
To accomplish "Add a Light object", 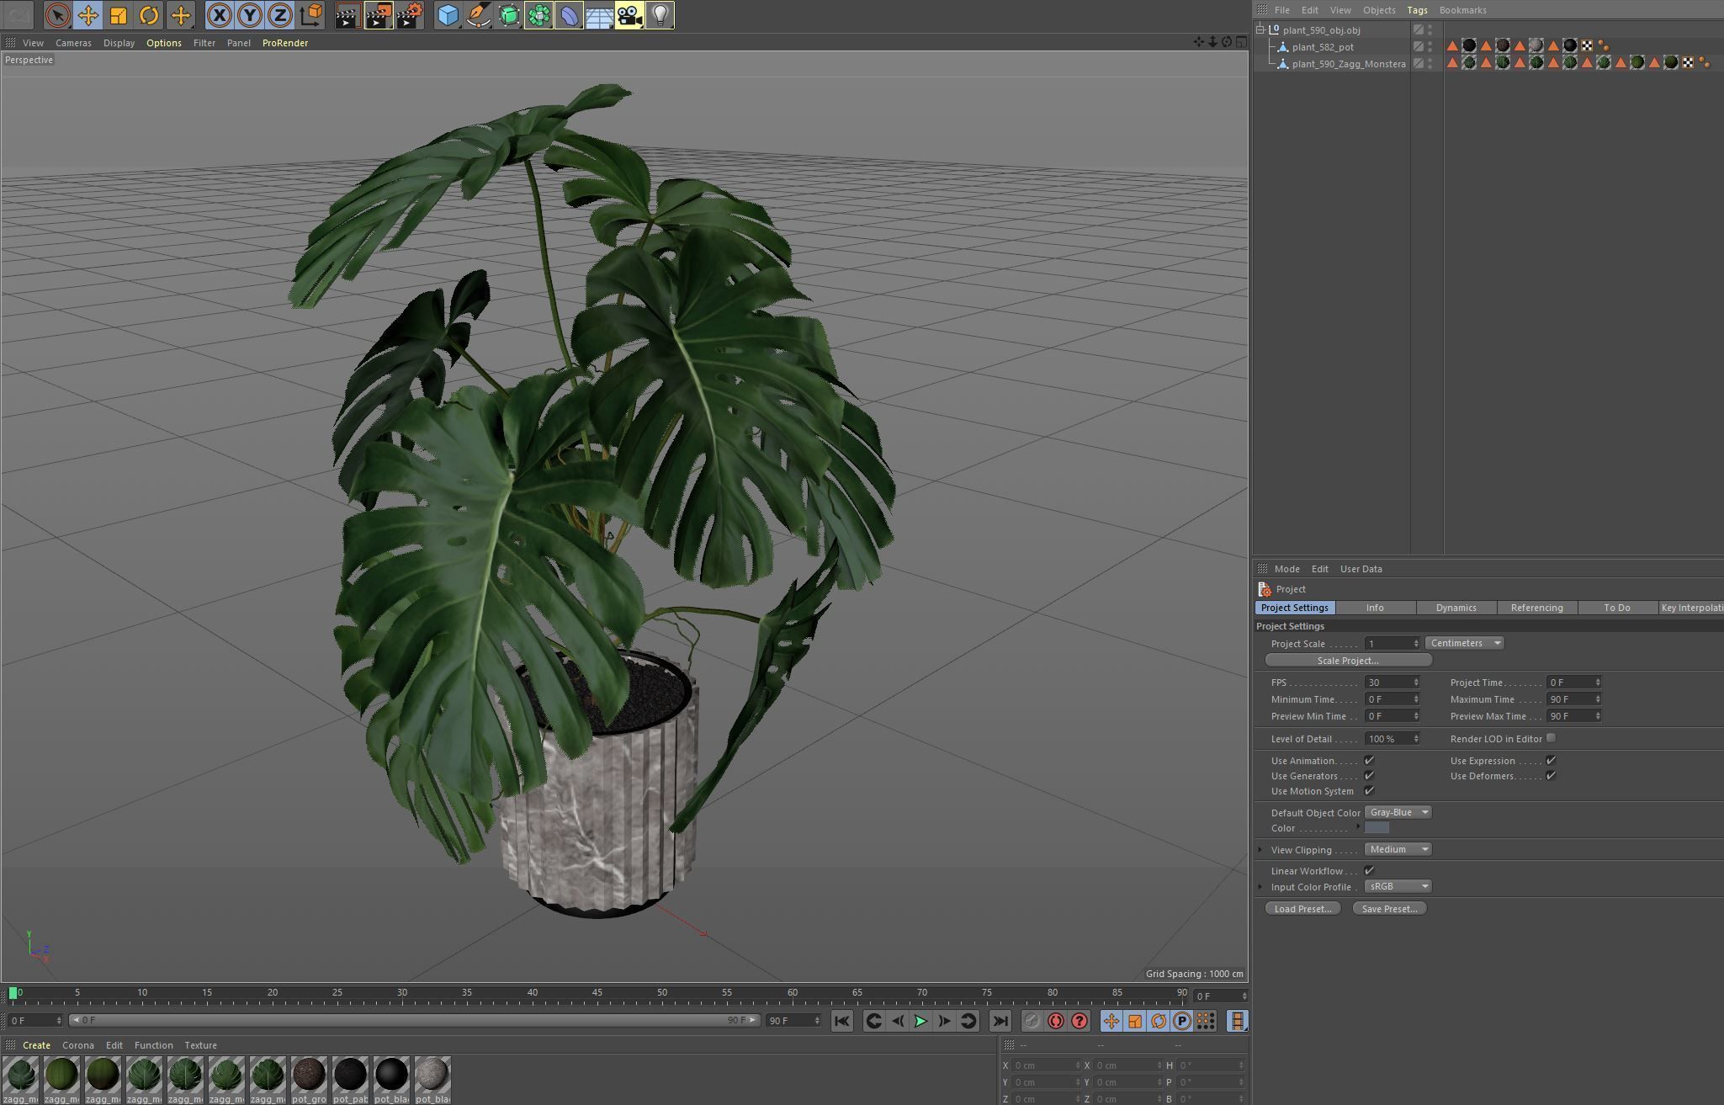I will coord(660,15).
